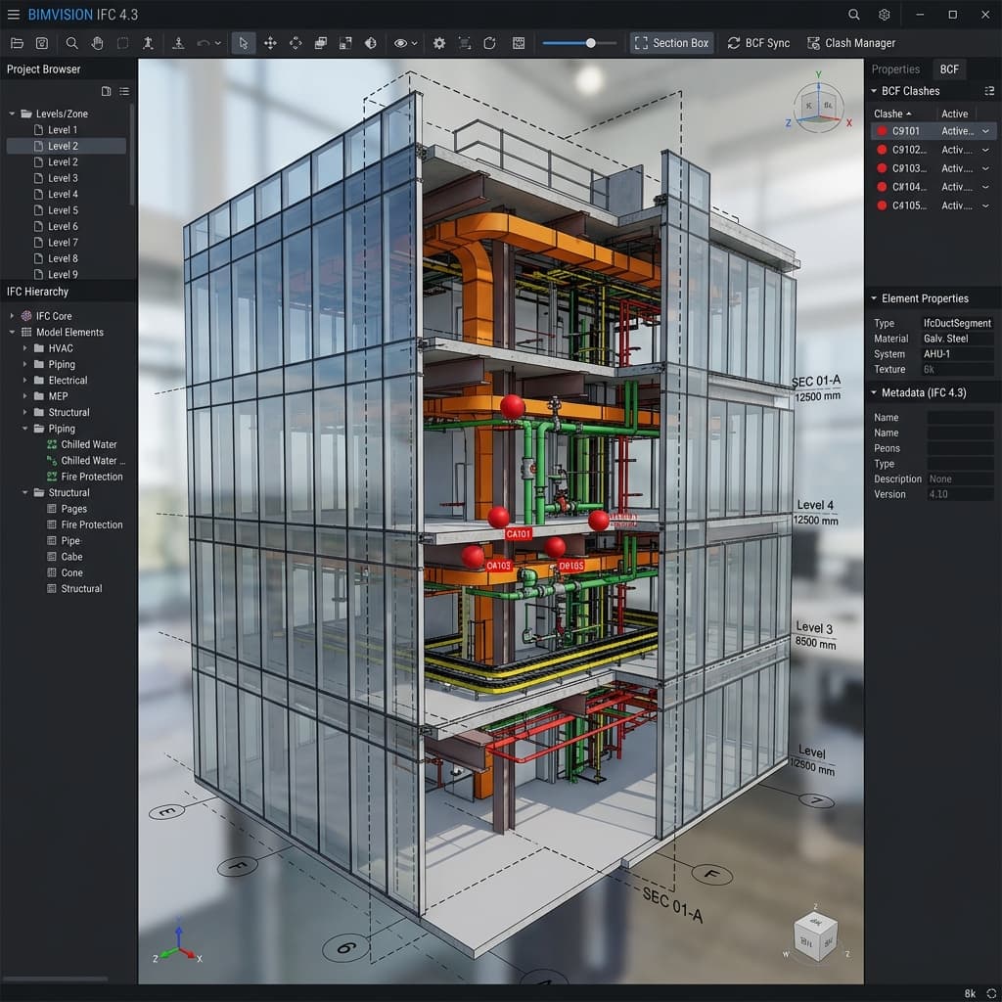Open the undo history dropdown arrow
This screenshot has height=1002, width=1002.
[x=218, y=43]
